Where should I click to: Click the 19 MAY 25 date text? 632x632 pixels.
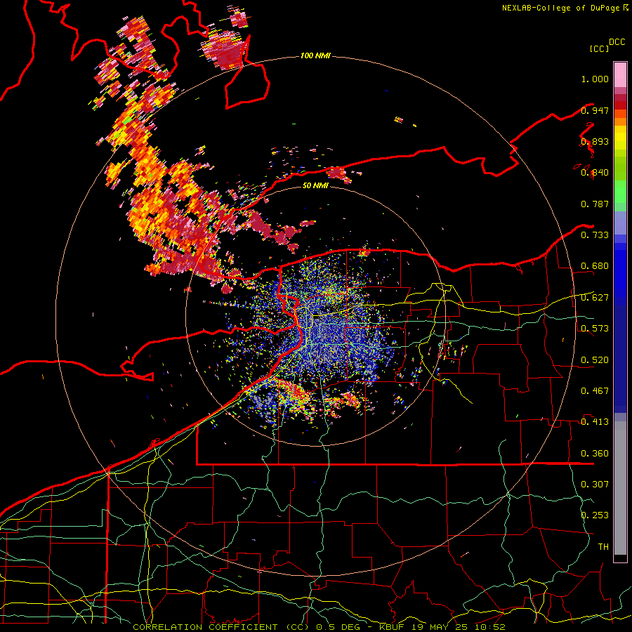pos(439,627)
